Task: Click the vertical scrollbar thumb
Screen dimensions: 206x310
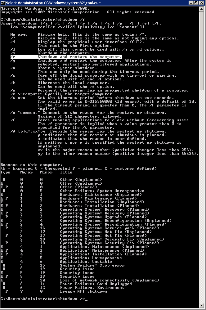Action: (201, 51)
